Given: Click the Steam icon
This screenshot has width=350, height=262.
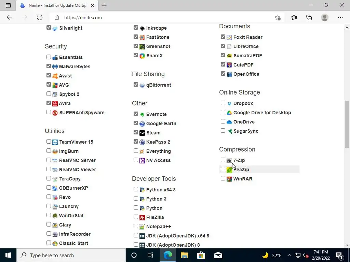Looking at the screenshot, I should click(x=142, y=133).
